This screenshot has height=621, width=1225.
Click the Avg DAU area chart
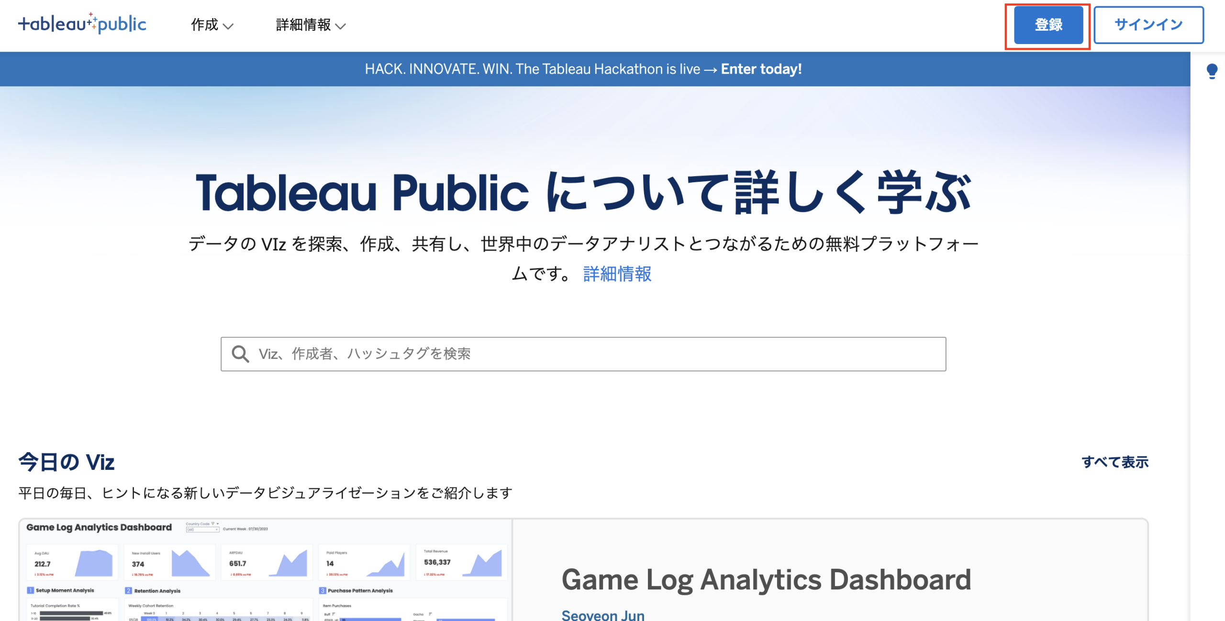[x=94, y=563]
